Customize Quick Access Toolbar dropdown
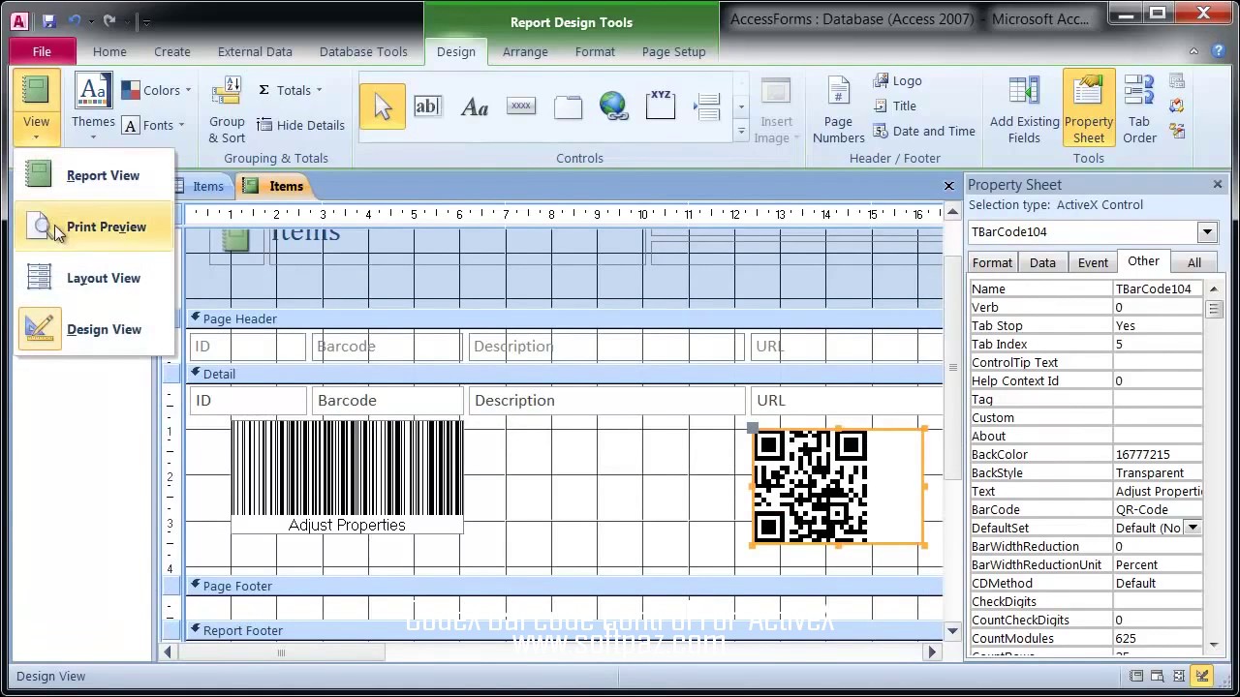Viewport: 1240px width, 697px height. (146, 20)
